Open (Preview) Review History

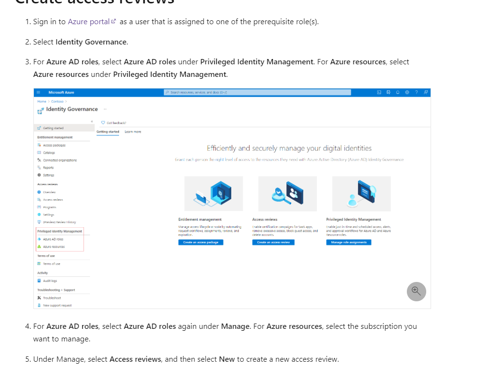[x=60, y=222]
